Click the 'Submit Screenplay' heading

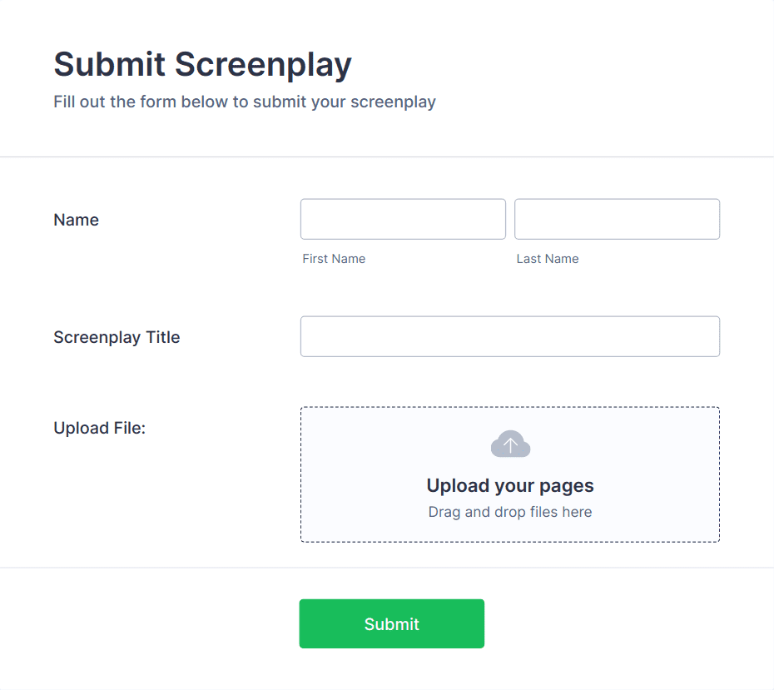tap(202, 65)
